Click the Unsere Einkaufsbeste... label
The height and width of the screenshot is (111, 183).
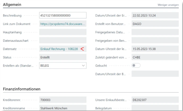click(x=111, y=100)
